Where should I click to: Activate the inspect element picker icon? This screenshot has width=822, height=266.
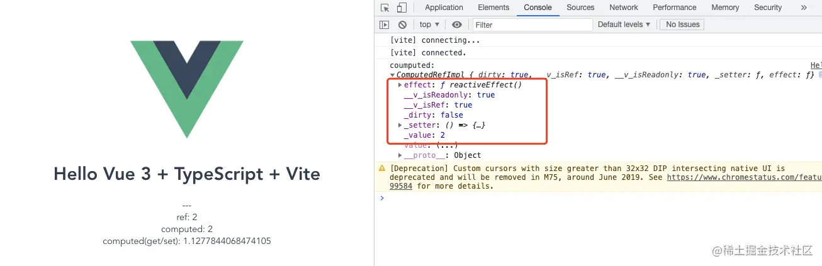click(x=385, y=8)
